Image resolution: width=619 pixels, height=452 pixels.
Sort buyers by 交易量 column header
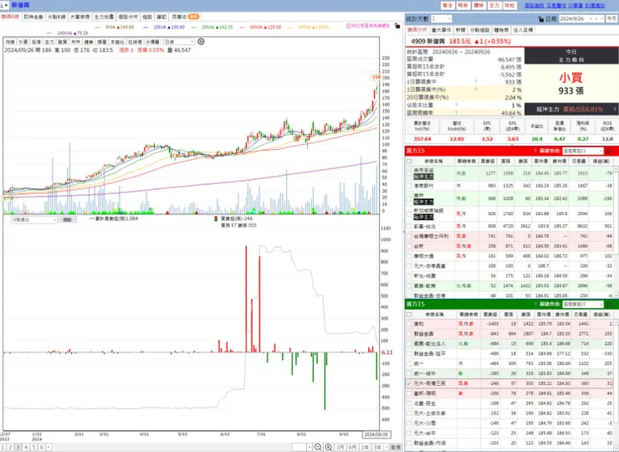tap(580, 162)
